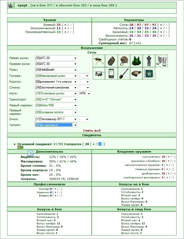Decrease Выносливость parameter with minus
This screenshot has height=239, width=184.
[x=167, y=36]
